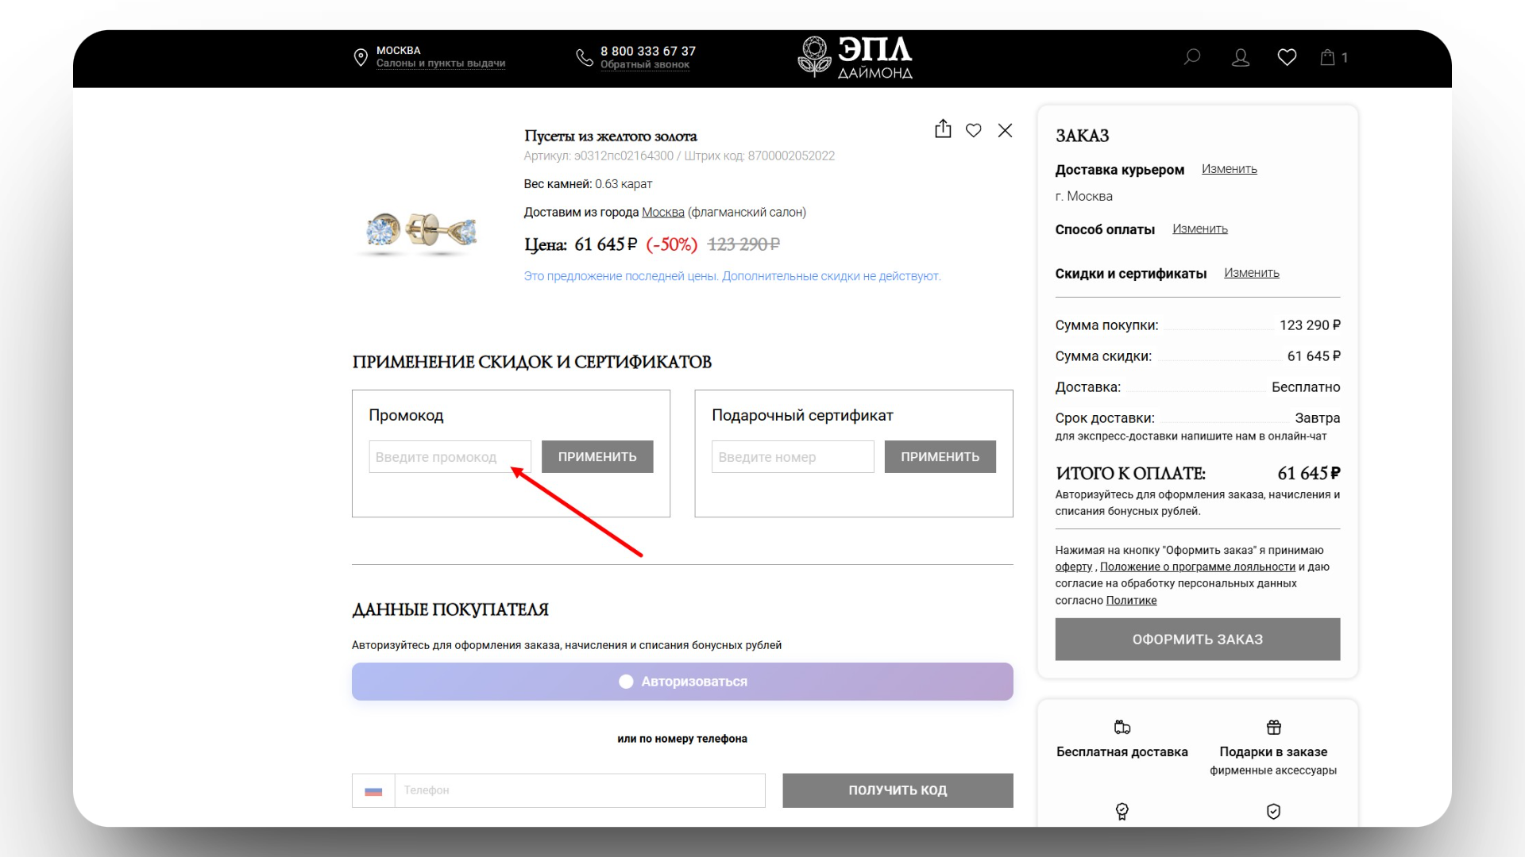
Task: Click the location pin next to МОСКВА
Action: click(360, 56)
